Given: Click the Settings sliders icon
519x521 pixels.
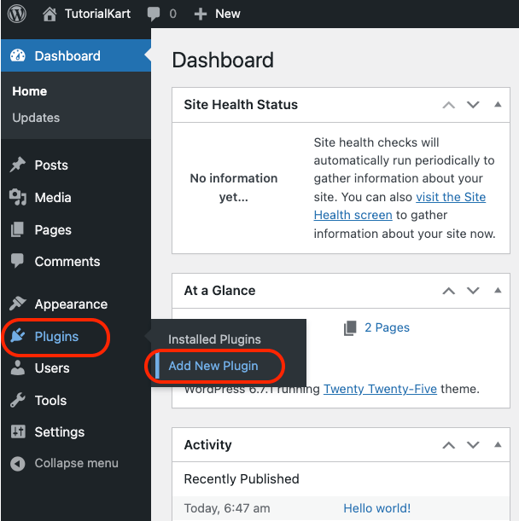Looking at the screenshot, I should [x=18, y=431].
